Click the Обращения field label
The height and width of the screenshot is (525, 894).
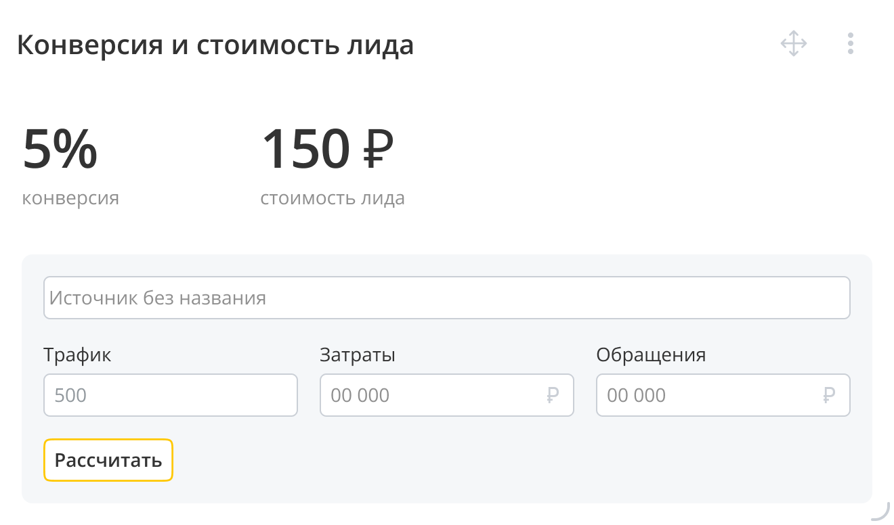pos(651,355)
